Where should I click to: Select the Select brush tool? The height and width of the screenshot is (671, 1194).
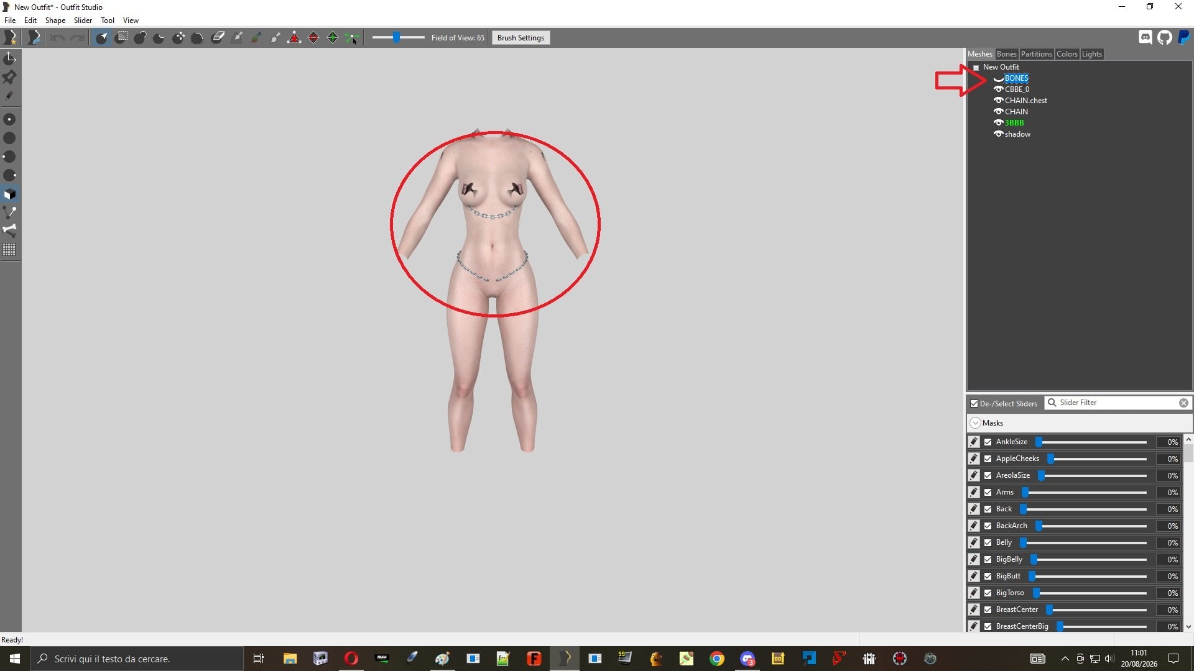[x=102, y=38]
